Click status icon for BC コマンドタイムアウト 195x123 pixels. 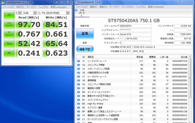[x=79, y=100]
